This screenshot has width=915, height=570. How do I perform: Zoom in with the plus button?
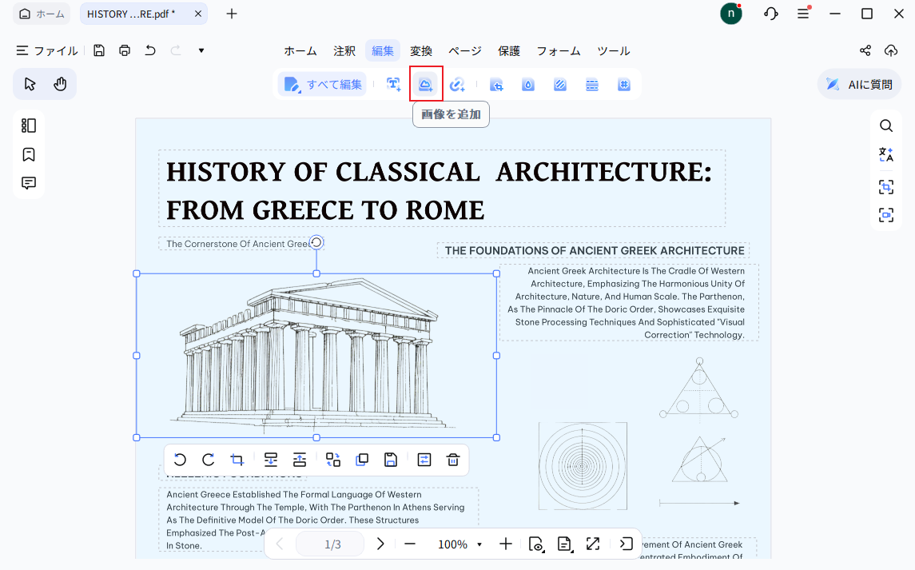[x=505, y=544]
